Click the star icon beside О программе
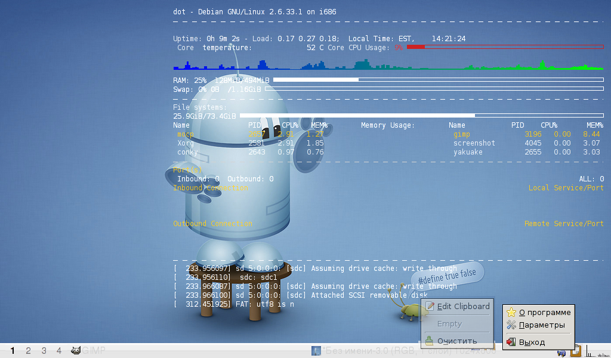The image size is (611, 358). (x=511, y=313)
